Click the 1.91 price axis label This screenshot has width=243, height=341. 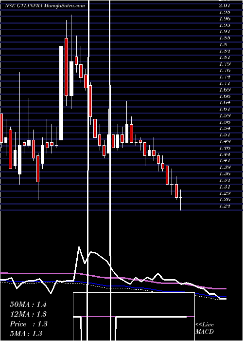225,31
